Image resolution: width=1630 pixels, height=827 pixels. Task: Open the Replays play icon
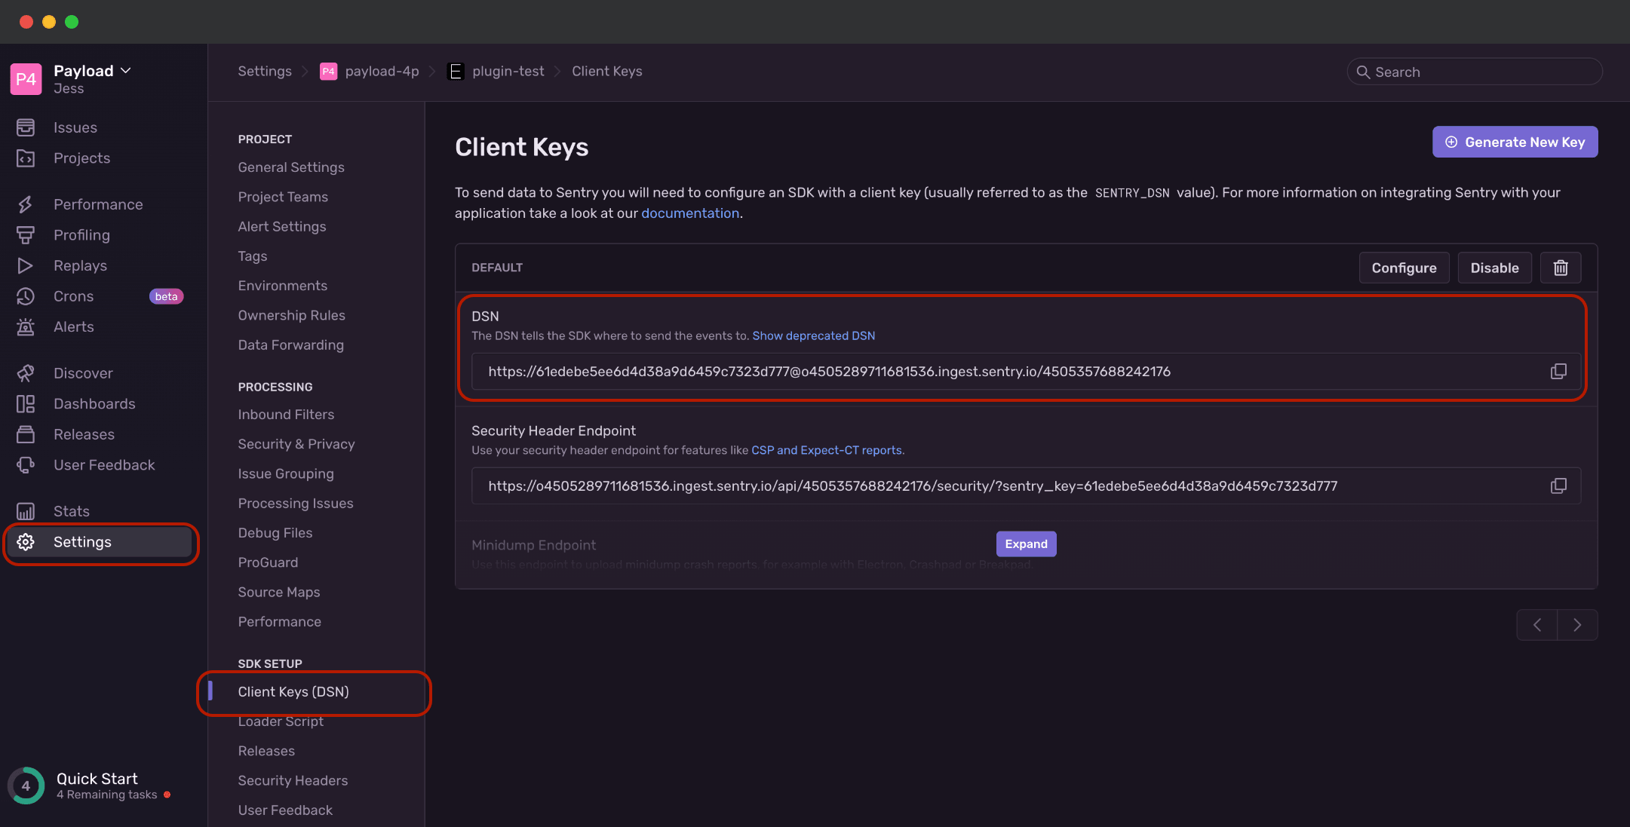point(26,265)
